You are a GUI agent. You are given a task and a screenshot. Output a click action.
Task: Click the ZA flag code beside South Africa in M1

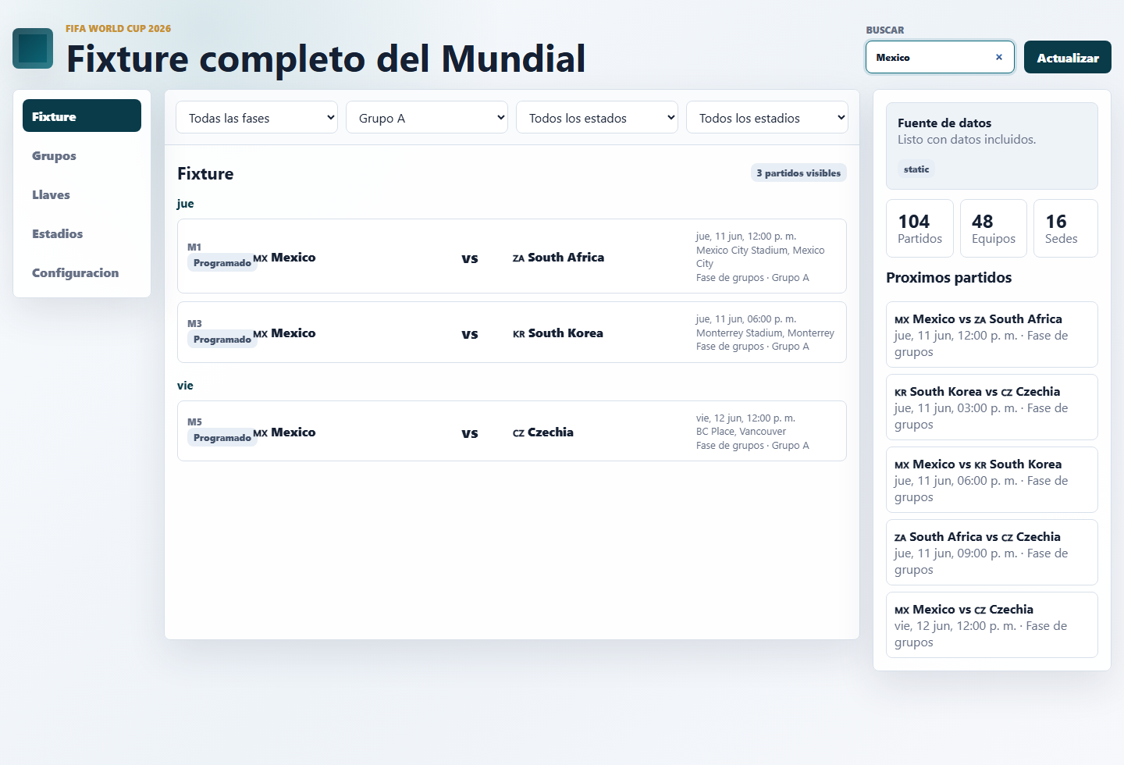click(x=518, y=258)
